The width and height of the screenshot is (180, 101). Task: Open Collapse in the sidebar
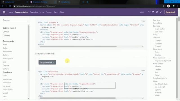tap(6, 69)
